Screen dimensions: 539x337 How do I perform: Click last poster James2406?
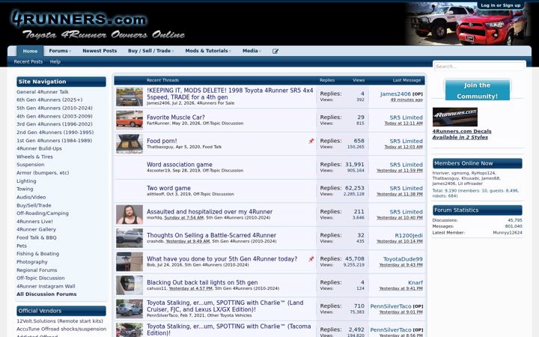tap(395, 94)
